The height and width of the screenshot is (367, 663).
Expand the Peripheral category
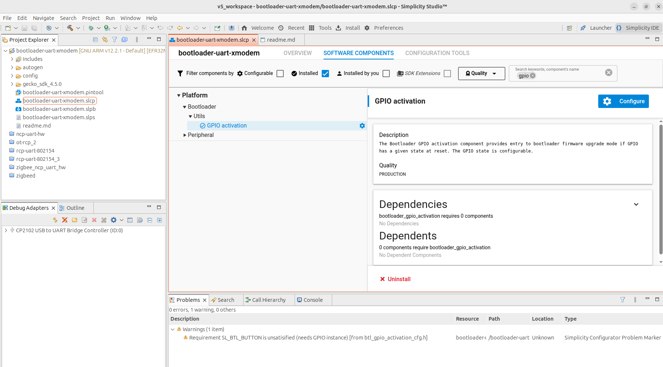pos(185,135)
